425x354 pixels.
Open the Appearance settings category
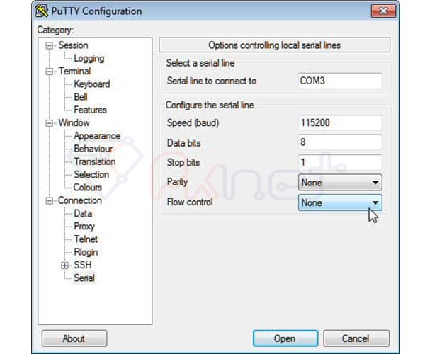pyautogui.click(x=97, y=136)
